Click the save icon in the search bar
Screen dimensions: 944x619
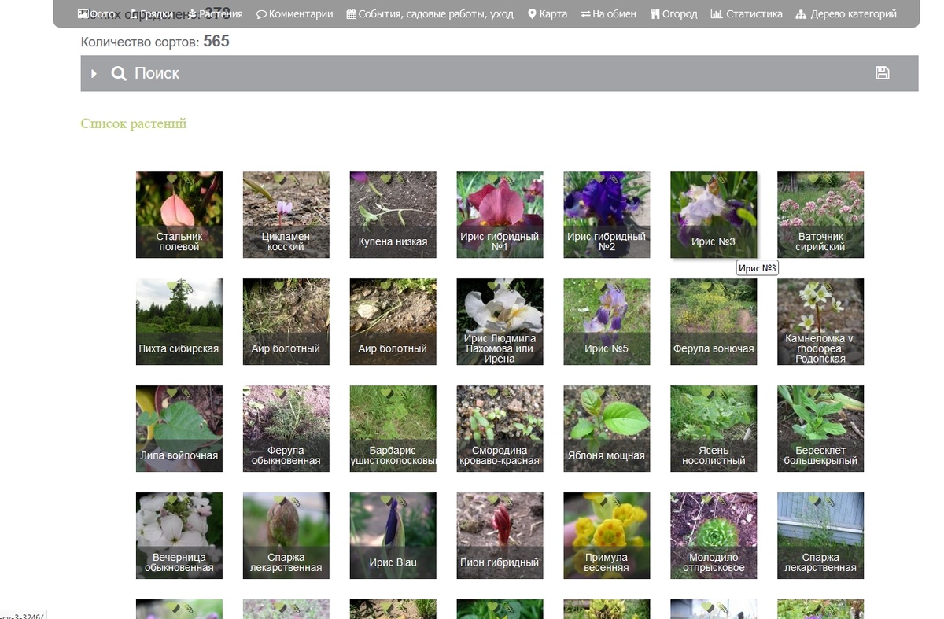point(883,72)
